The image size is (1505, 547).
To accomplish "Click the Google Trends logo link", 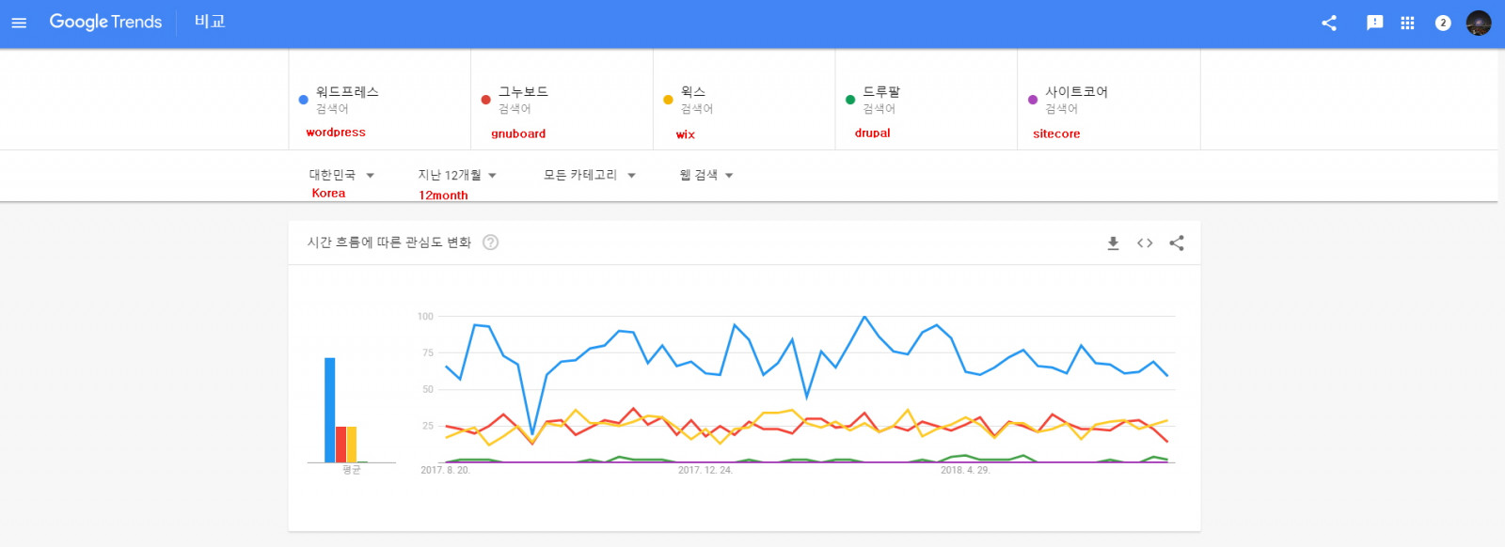I will (x=105, y=22).
